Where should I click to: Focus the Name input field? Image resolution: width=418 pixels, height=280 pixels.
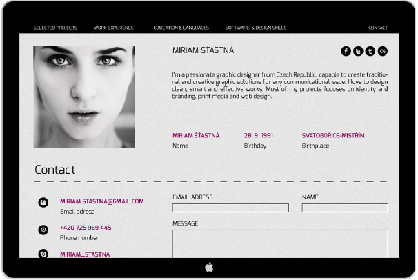click(345, 208)
